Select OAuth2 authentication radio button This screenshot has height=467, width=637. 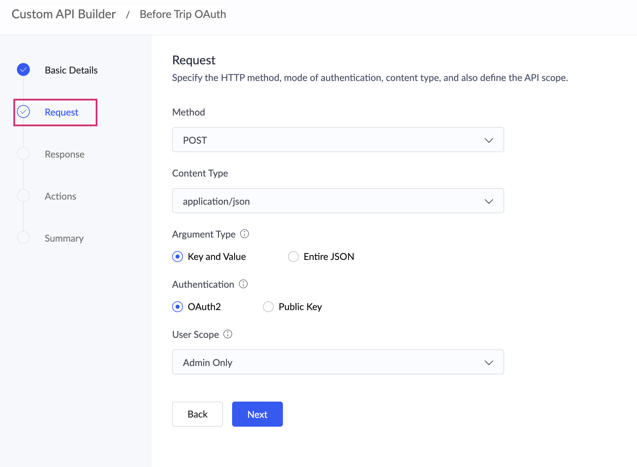pyautogui.click(x=178, y=307)
